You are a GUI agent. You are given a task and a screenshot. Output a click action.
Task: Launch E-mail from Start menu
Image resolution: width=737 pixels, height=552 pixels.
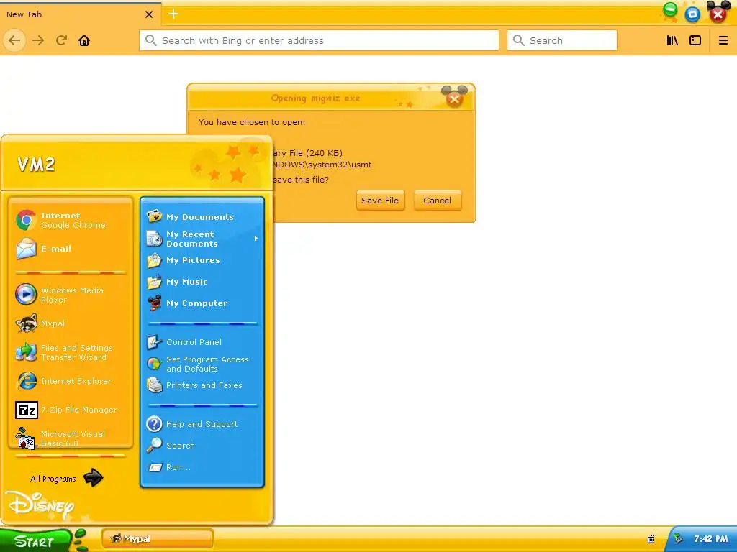click(x=71, y=249)
